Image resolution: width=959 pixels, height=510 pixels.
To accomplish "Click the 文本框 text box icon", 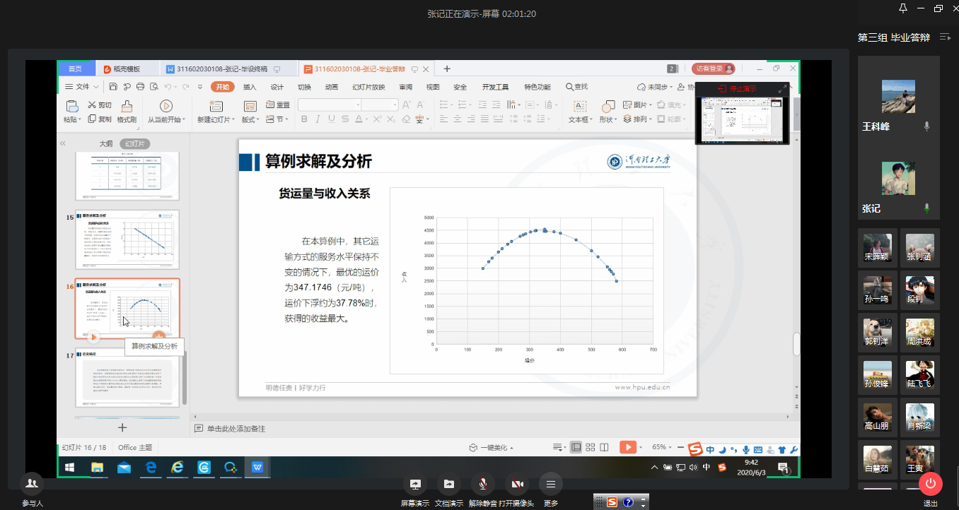I will (x=579, y=107).
